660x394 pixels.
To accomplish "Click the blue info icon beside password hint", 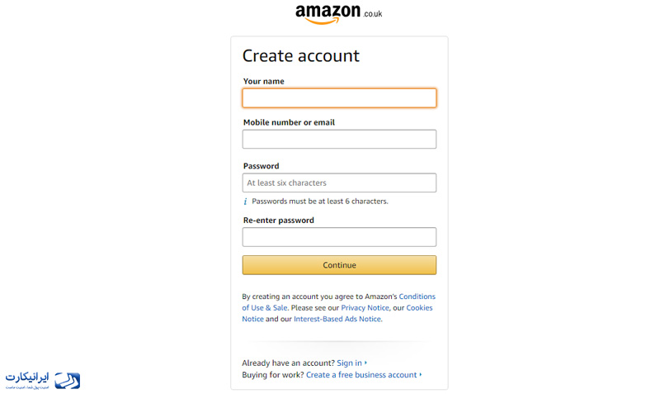I will point(245,202).
